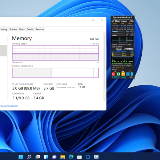The width and height of the screenshot is (160, 160).
Task: Open Cortana from the taskbar
Action: click(88, 157)
